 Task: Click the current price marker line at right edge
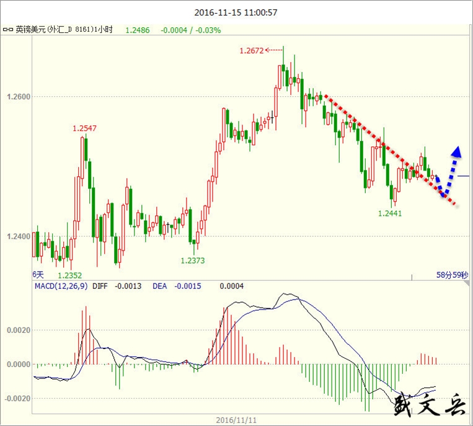463,176
